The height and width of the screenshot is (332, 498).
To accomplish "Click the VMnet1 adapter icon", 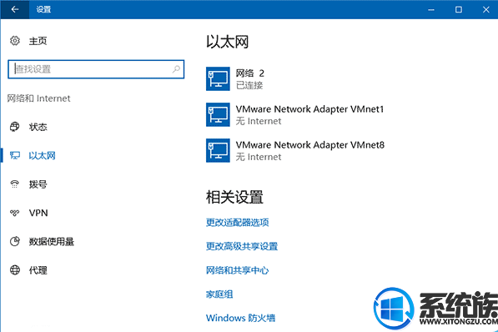I will [x=218, y=114].
